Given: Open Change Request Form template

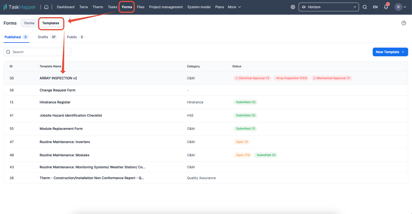Looking at the screenshot, I should (x=58, y=90).
